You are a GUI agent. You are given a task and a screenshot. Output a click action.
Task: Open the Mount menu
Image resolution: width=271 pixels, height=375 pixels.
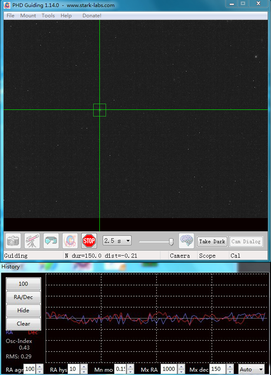pyautogui.click(x=28, y=16)
